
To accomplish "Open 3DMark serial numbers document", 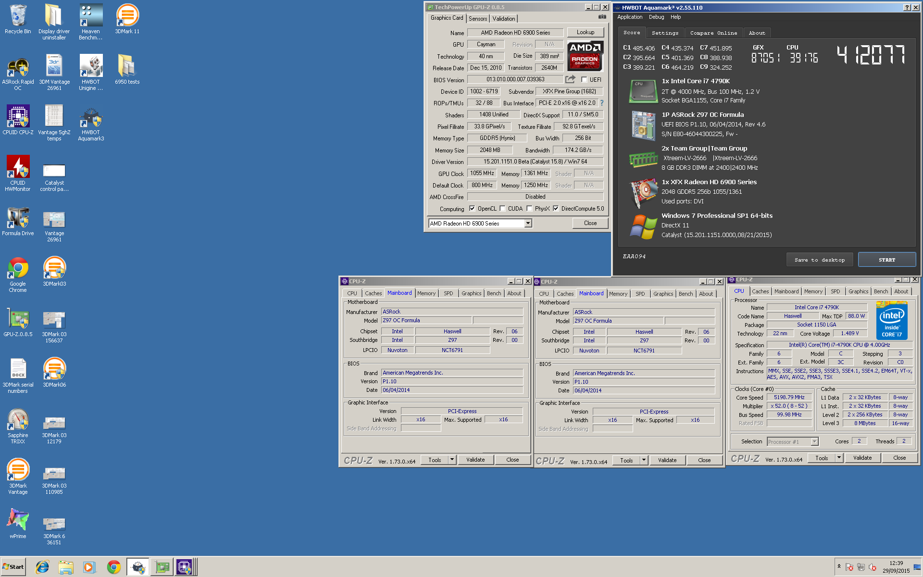I will pos(18,375).
